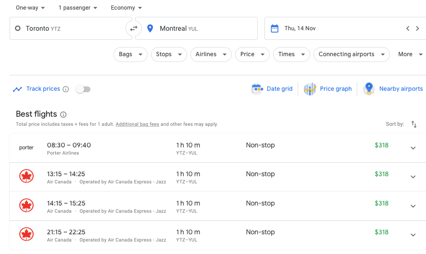426x254 pixels.
Task: Expand the 13:15 Air Canada flight details
Action: tap(413, 177)
